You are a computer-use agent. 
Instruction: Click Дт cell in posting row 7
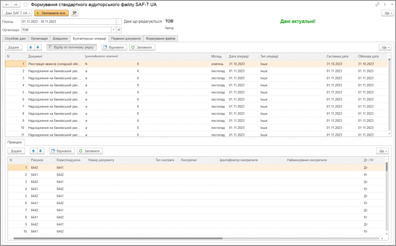tap(373, 210)
